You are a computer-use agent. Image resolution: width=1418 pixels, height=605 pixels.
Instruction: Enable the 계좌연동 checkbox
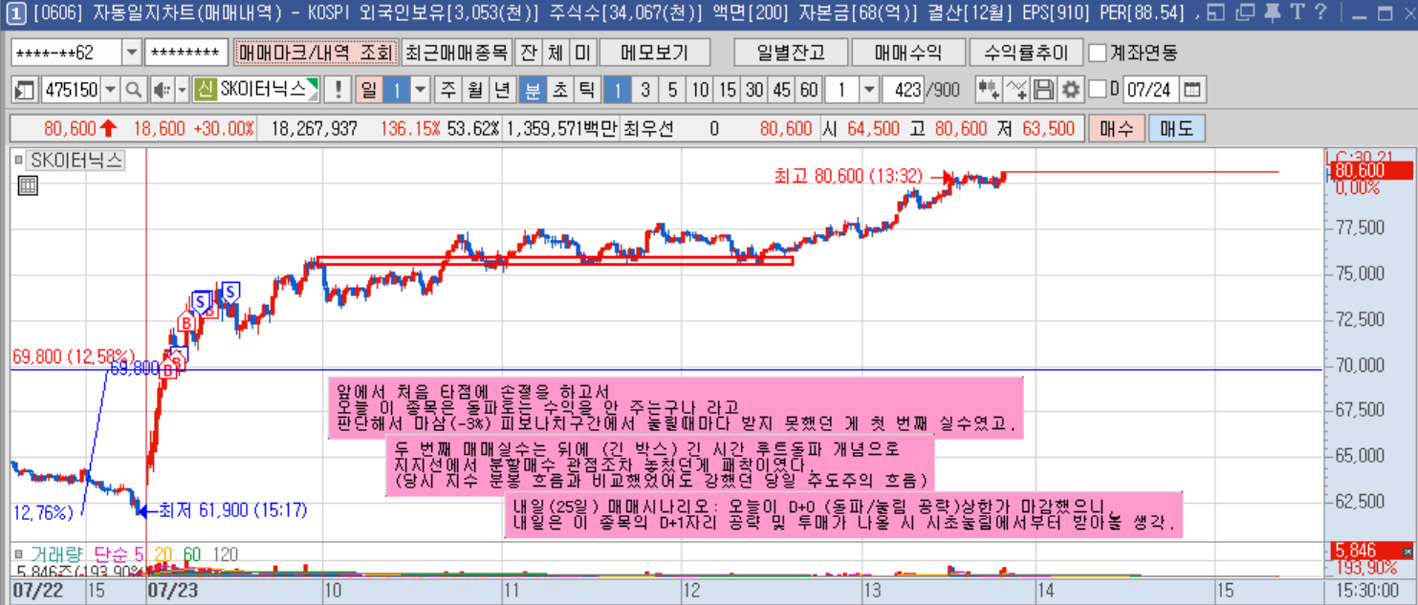coord(1098,53)
